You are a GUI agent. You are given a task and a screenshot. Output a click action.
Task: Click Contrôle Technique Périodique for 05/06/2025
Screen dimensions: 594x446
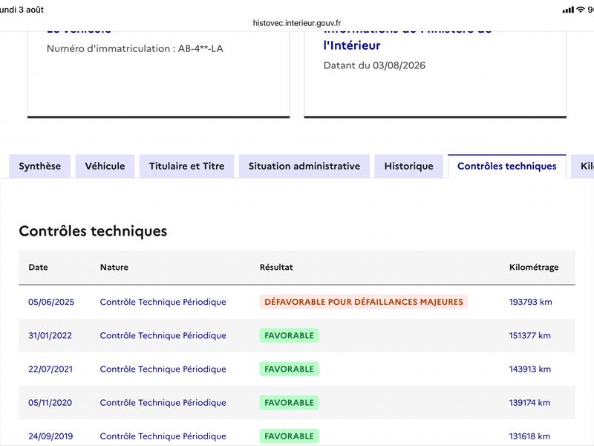click(x=163, y=302)
